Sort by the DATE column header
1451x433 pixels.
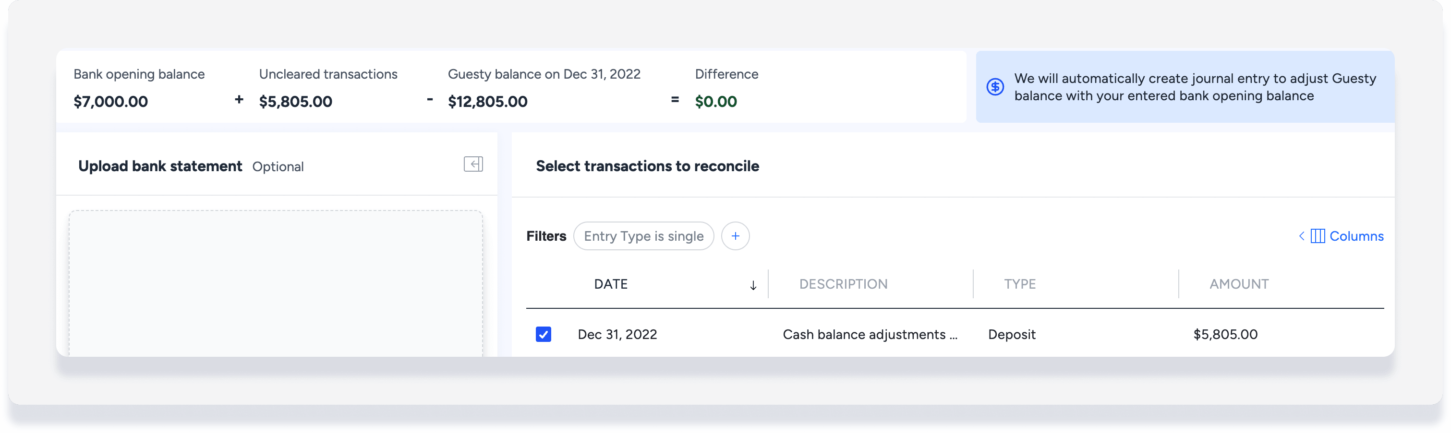coord(611,284)
